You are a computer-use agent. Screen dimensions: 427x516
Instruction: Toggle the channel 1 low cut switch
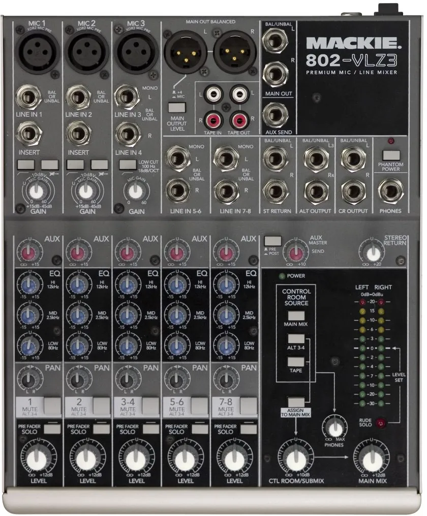(x=25, y=165)
